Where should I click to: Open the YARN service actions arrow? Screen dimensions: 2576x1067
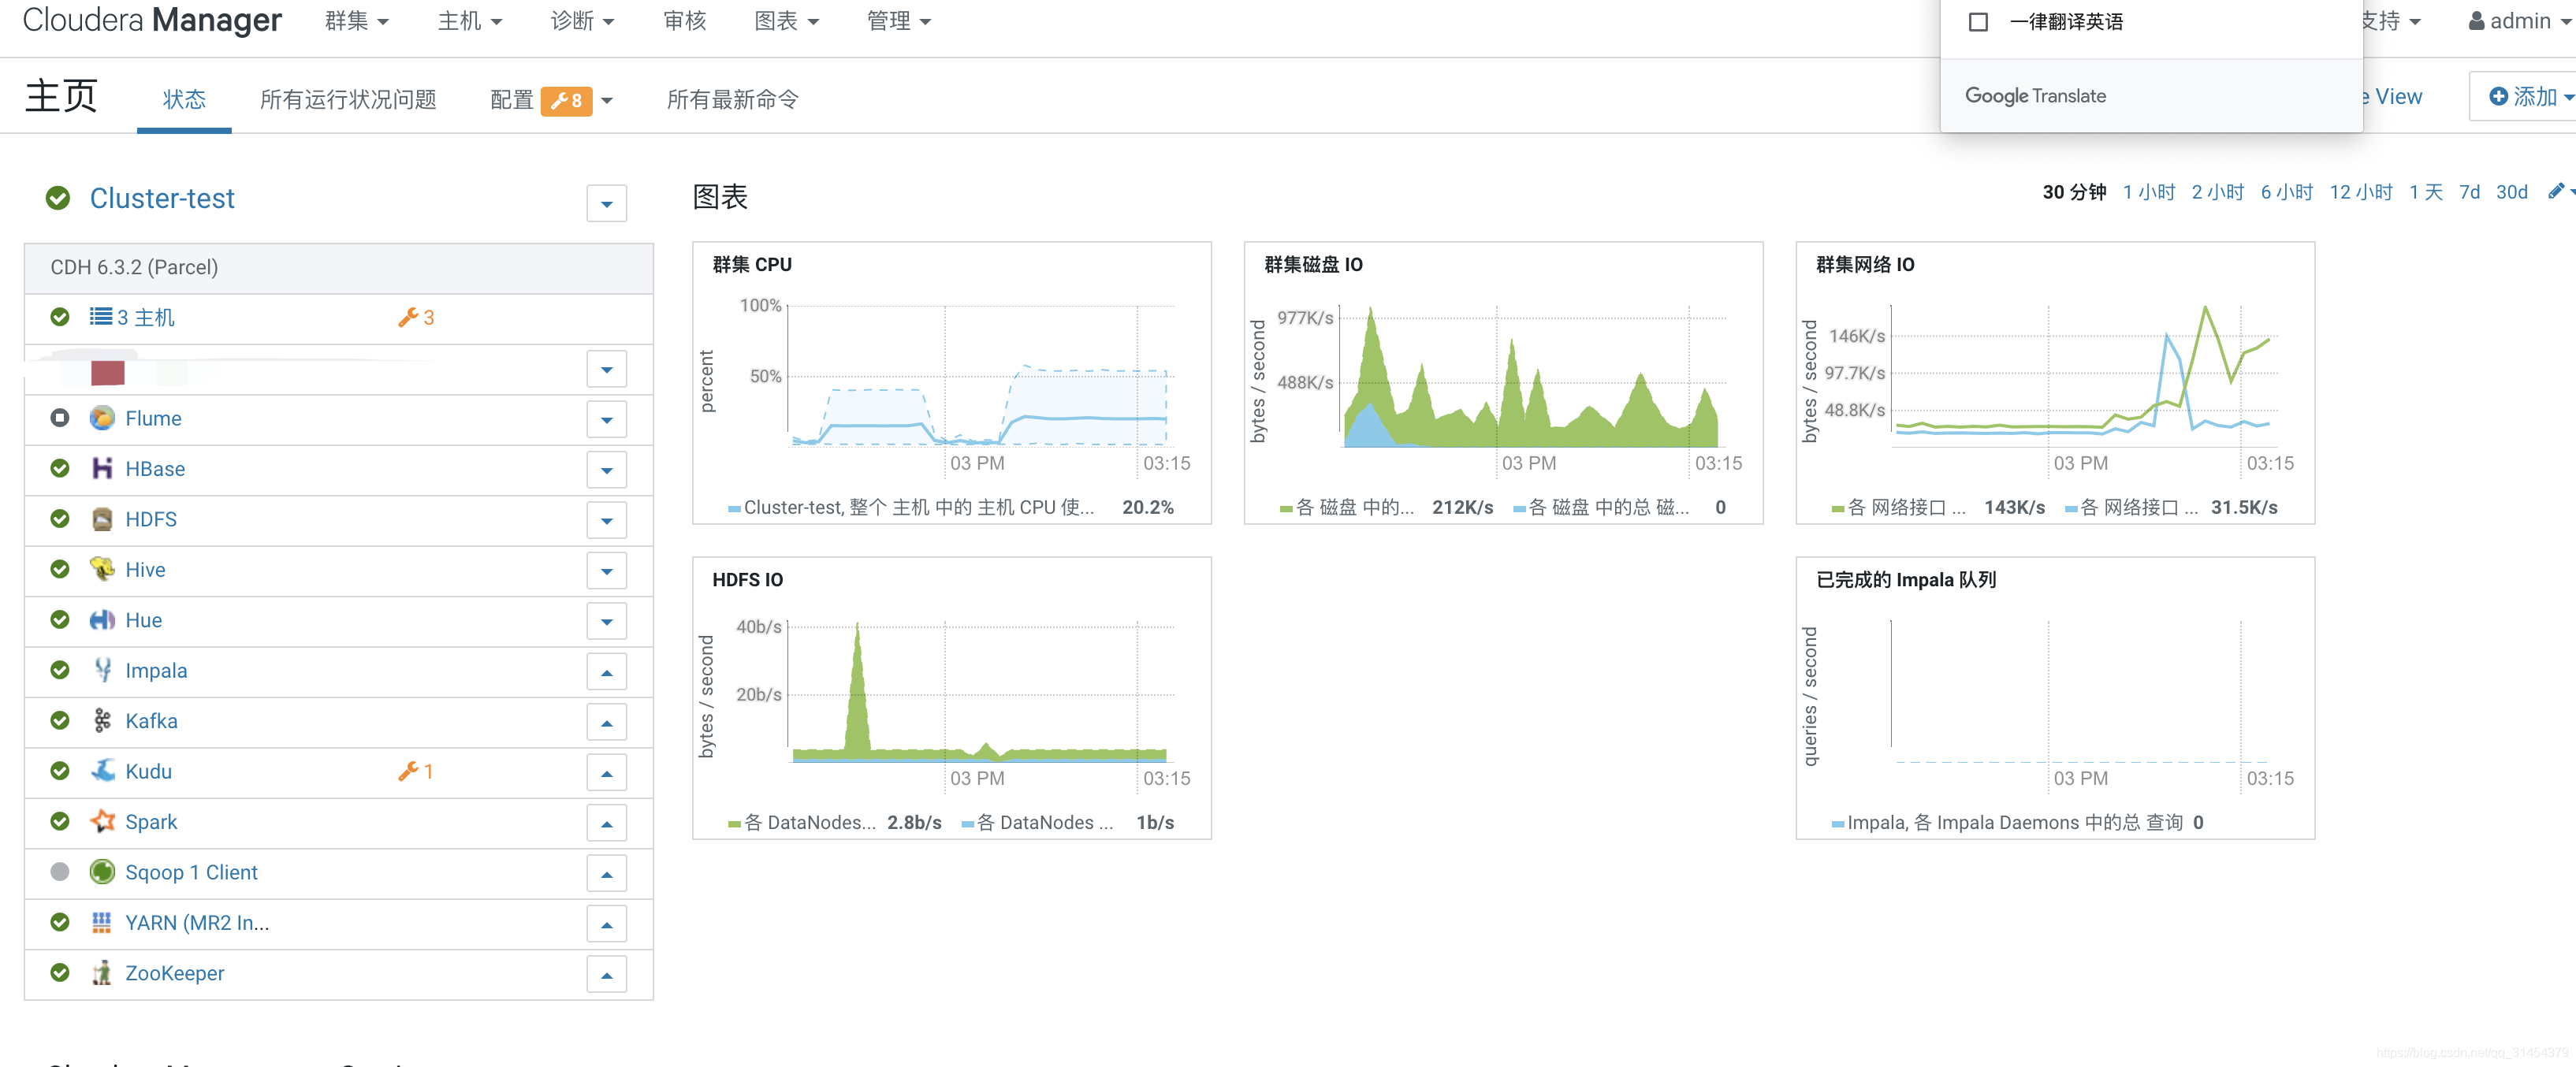(x=606, y=924)
